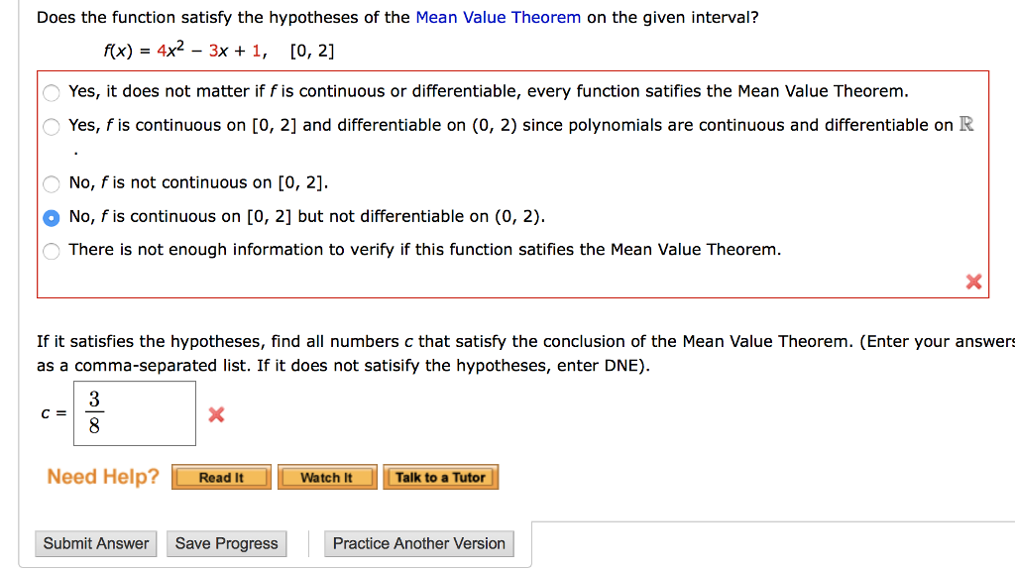Click Practice Another Version
Image resolution: width=1015 pixels, height=573 pixels.
pos(418,543)
